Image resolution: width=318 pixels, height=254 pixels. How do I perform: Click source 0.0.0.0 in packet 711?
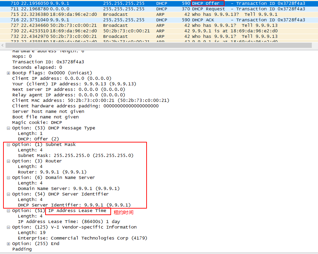60,9
